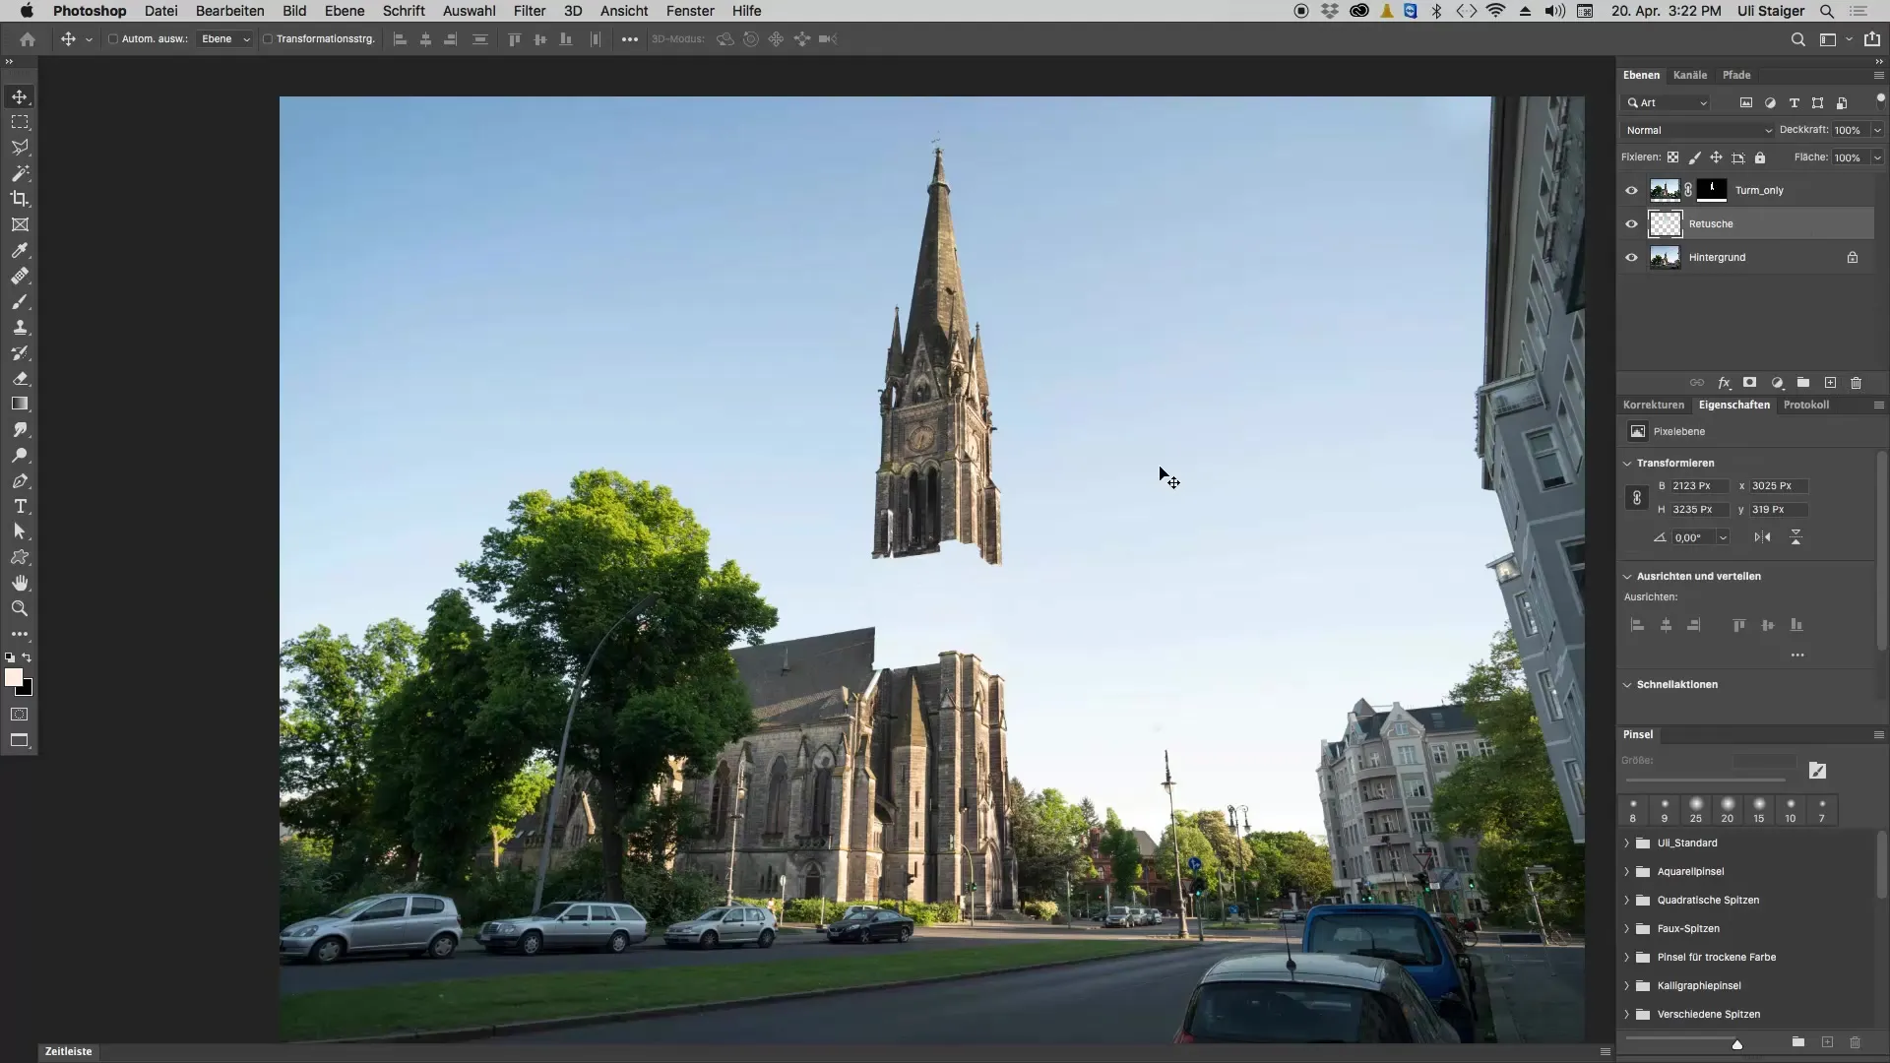The height and width of the screenshot is (1063, 1890).
Task: Enable Transformationsstrg. checkbox
Action: pyautogui.click(x=268, y=39)
